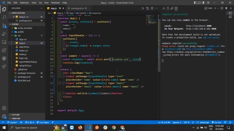
Task: Run the code with play icon
Action: [143, 8]
